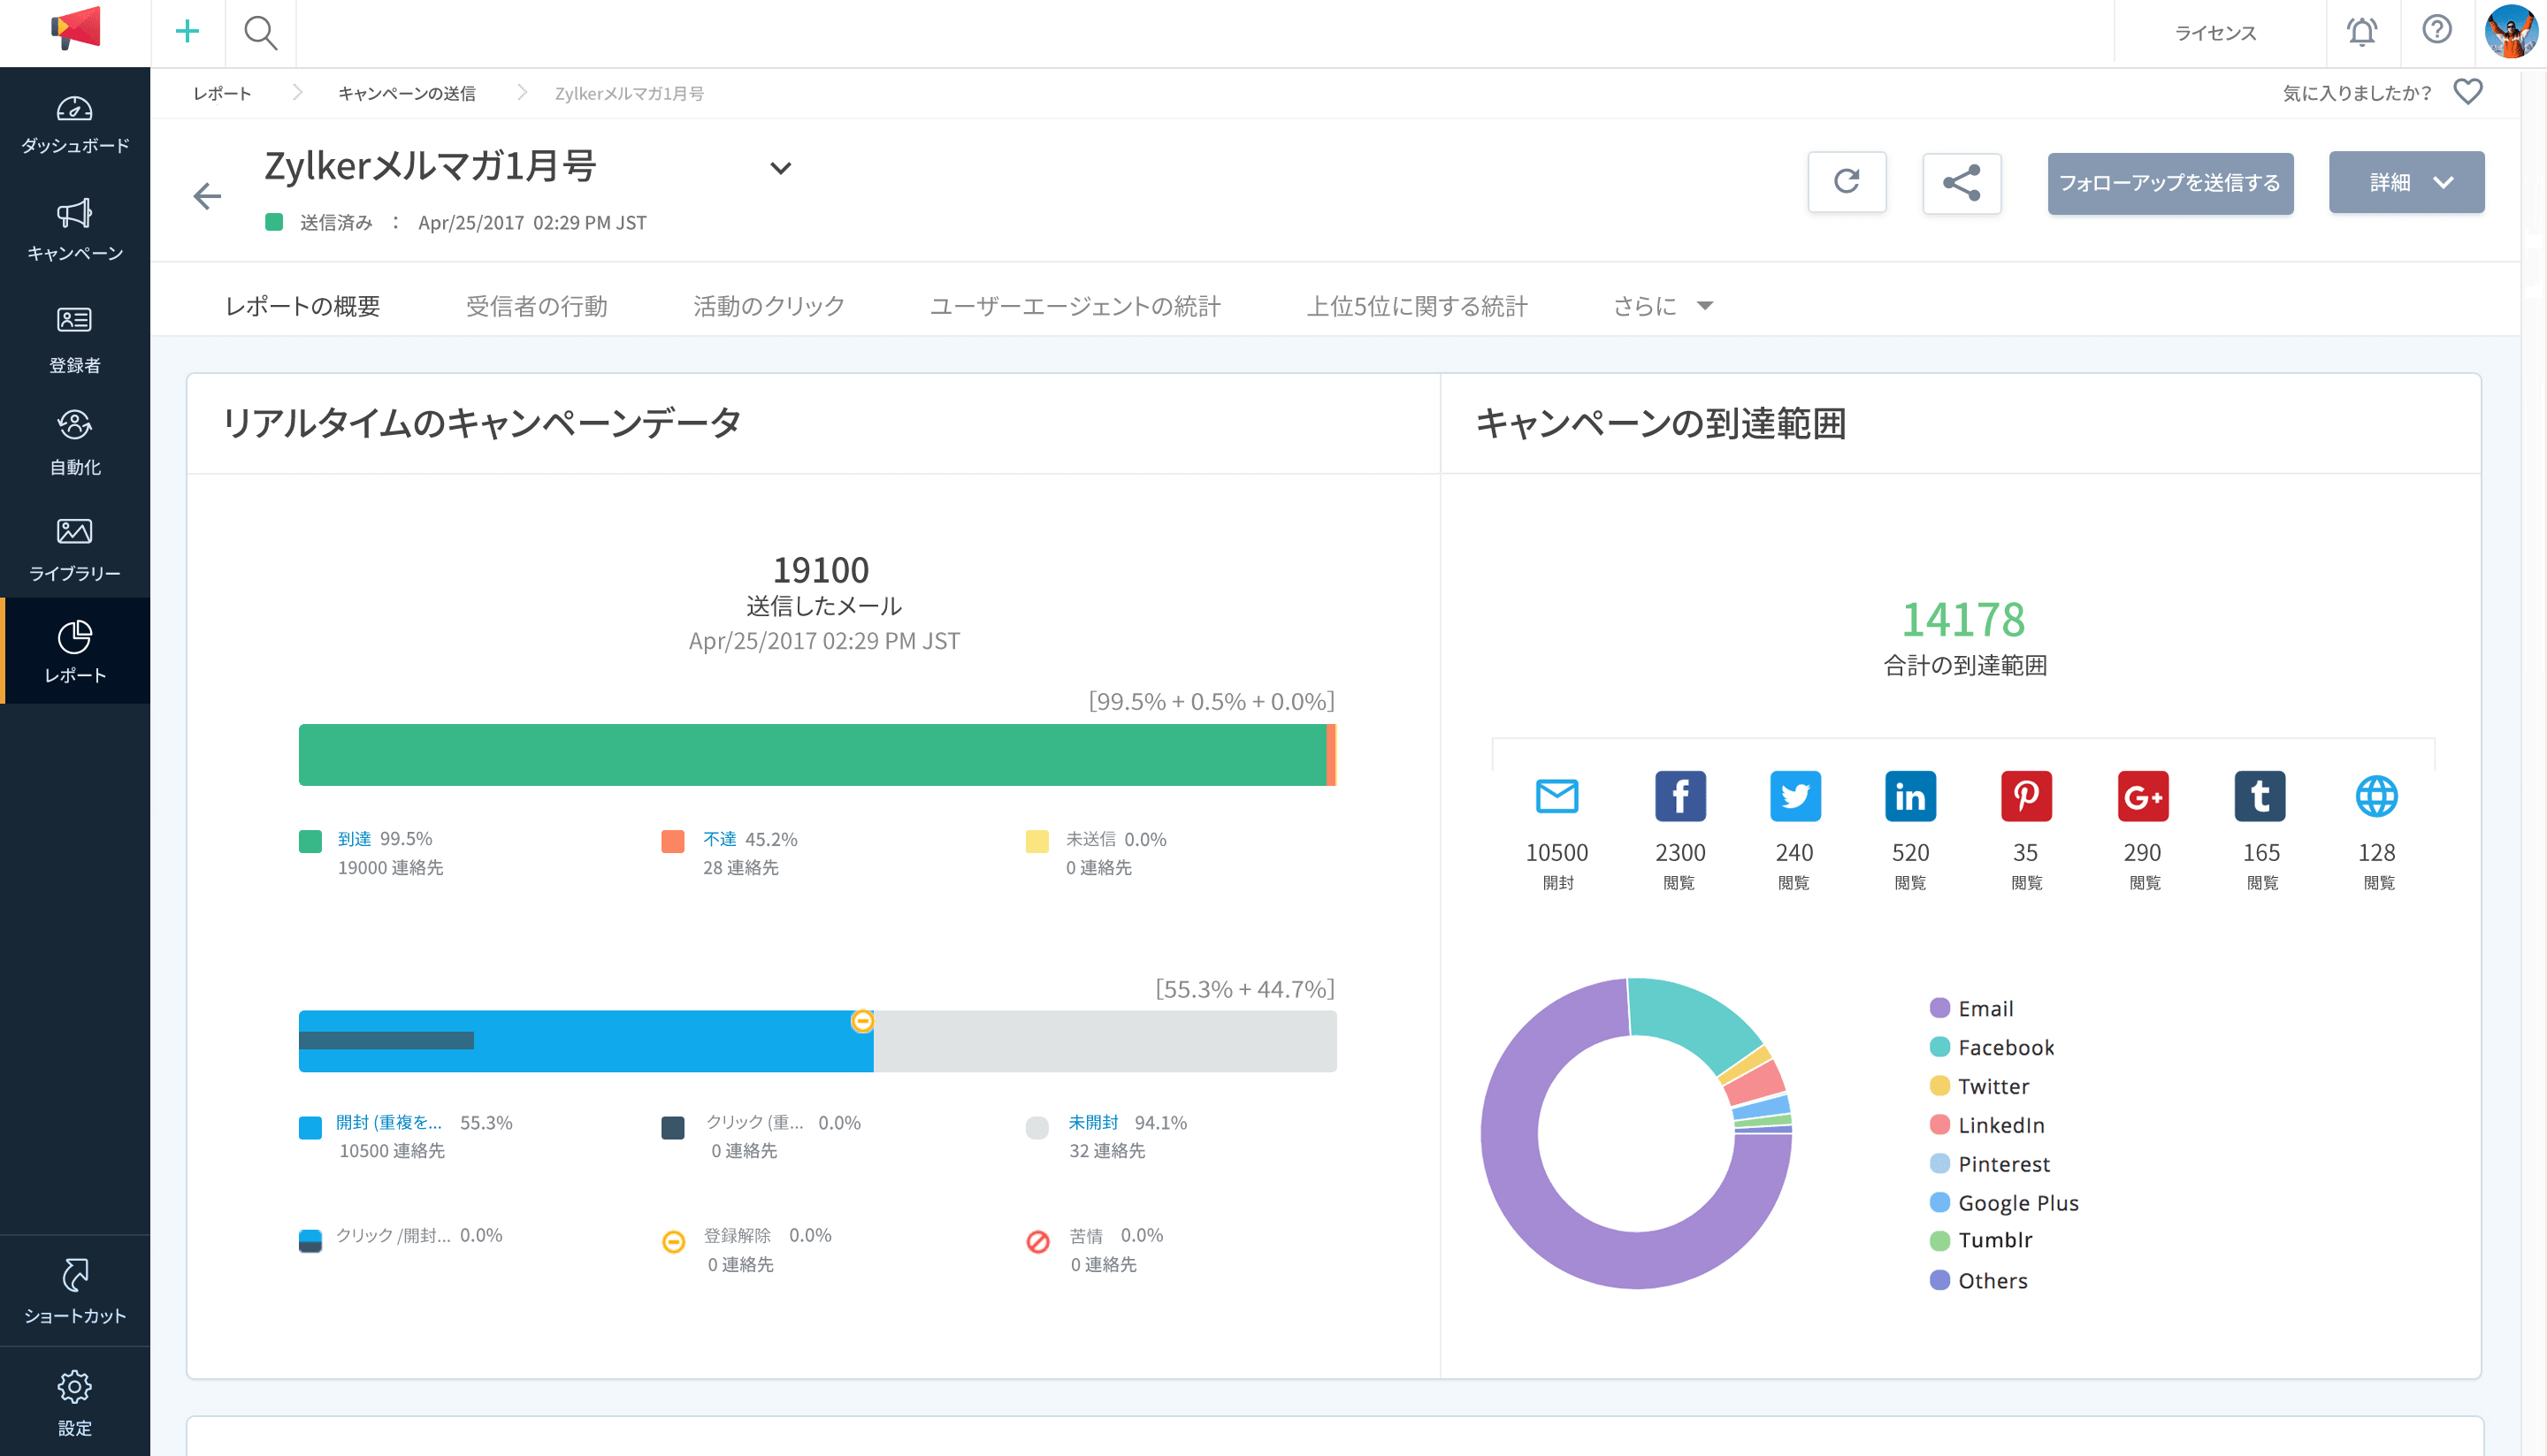Go to ダッシュボード in sidebar
This screenshot has height=1456, width=2547.
75,124
